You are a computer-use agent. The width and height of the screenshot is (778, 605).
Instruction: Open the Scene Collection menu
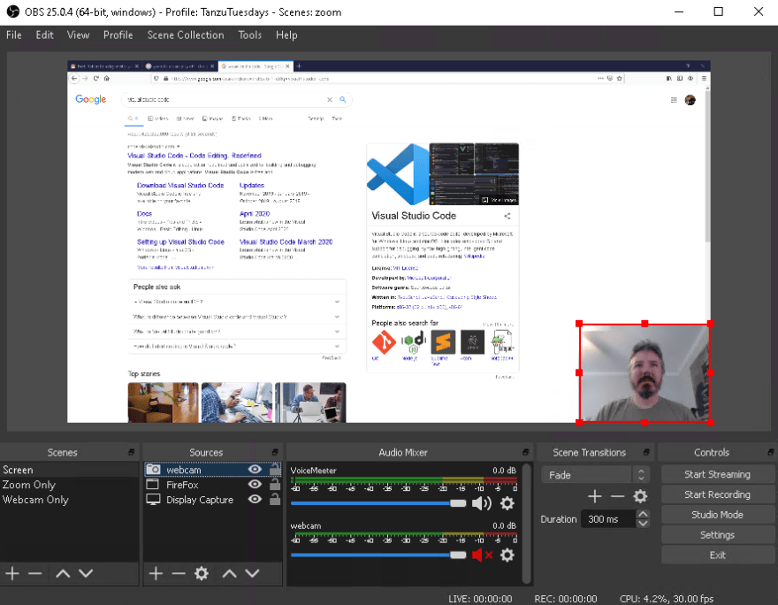point(186,35)
